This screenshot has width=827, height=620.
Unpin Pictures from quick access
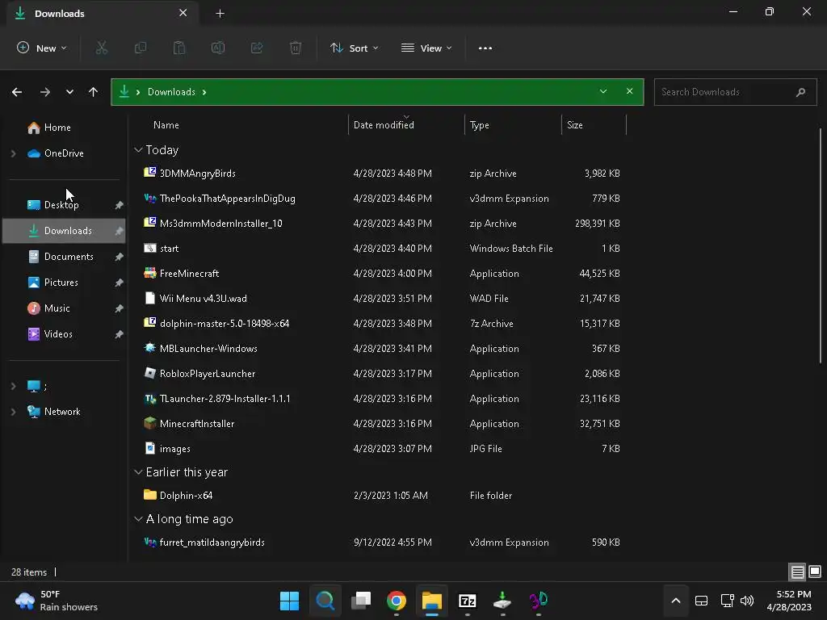[x=120, y=283]
